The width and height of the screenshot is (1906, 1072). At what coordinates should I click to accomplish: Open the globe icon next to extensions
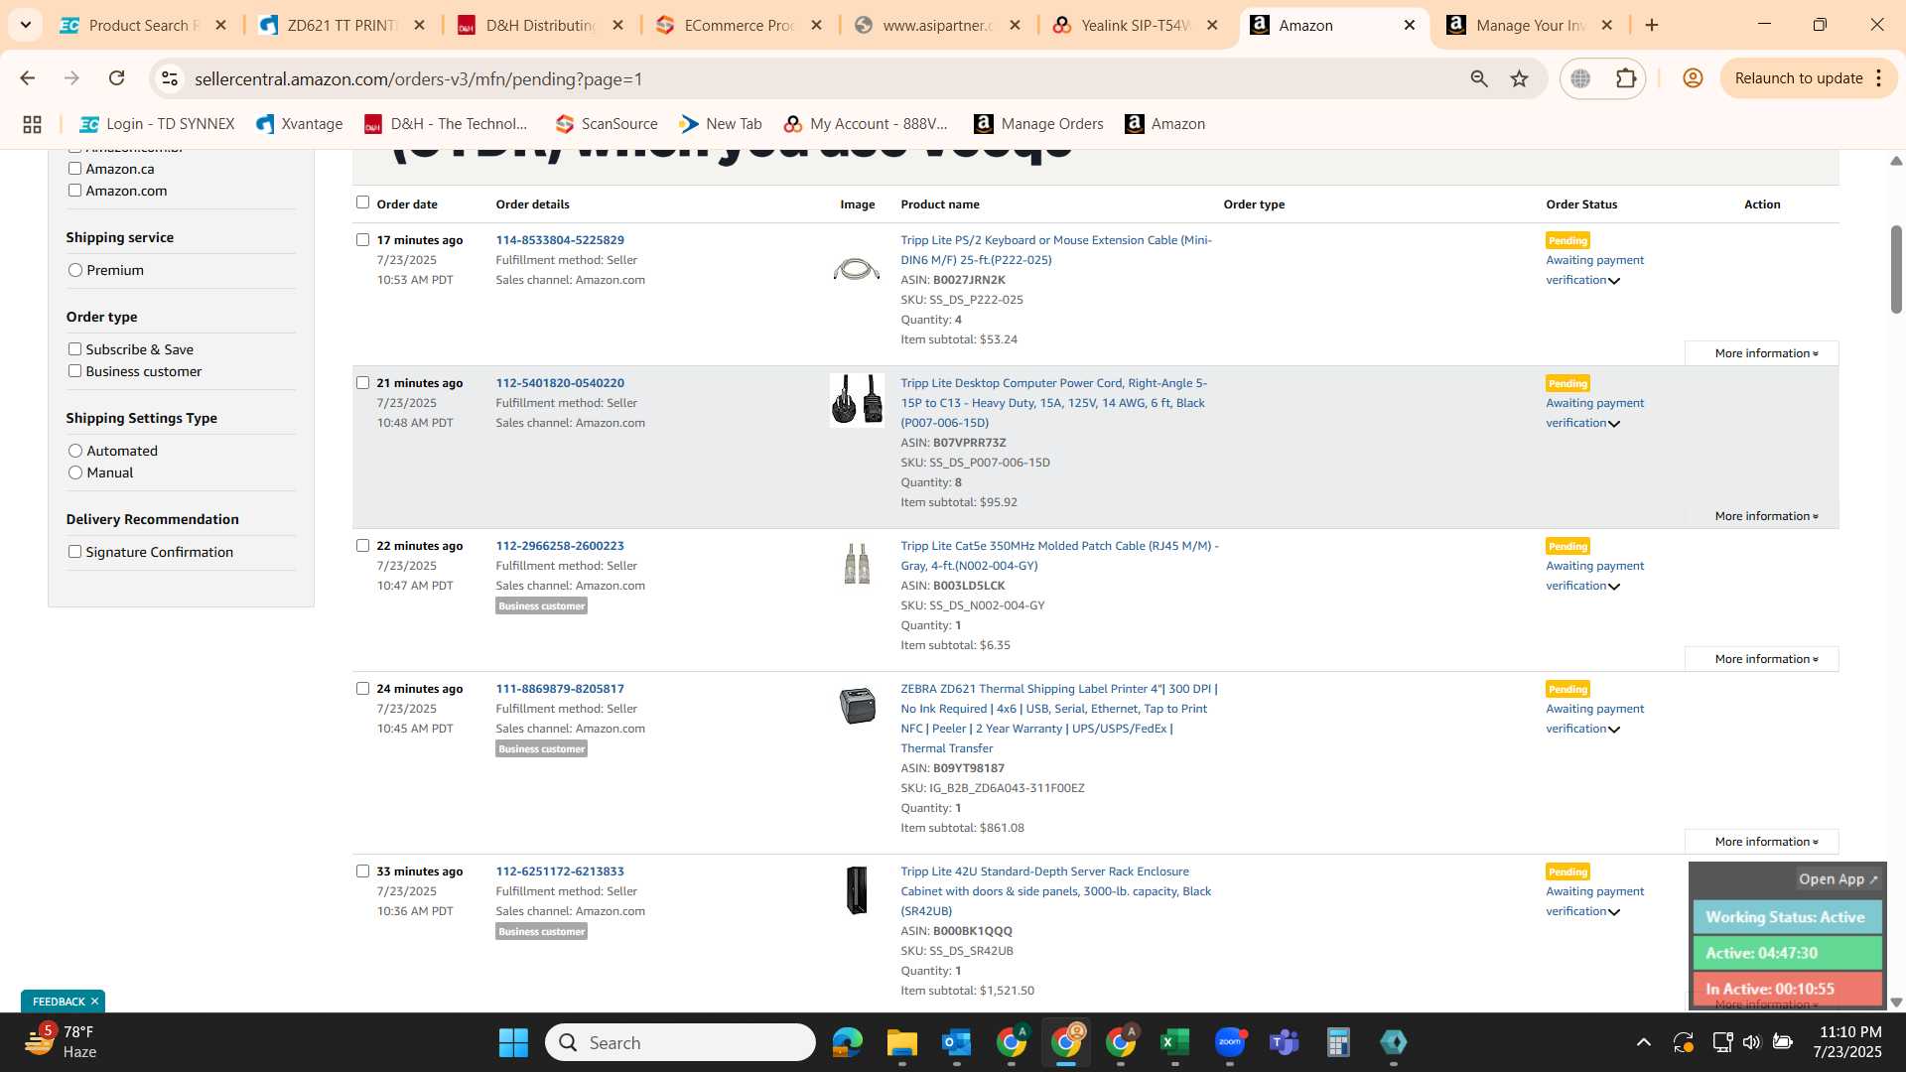point(1580,78)
